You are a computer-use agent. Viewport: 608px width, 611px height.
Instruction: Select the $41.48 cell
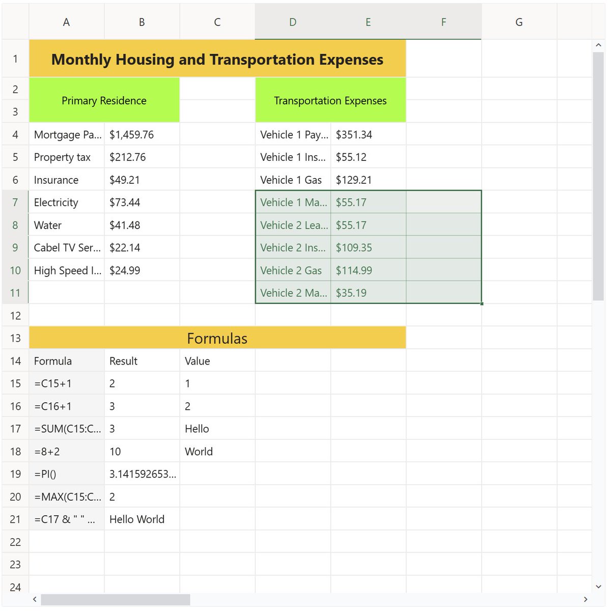142,225
